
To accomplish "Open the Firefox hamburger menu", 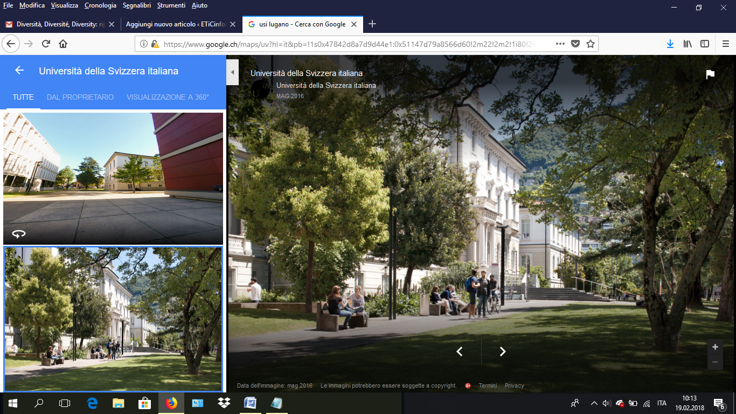I will pyautogui.click(x=725, y=44).
